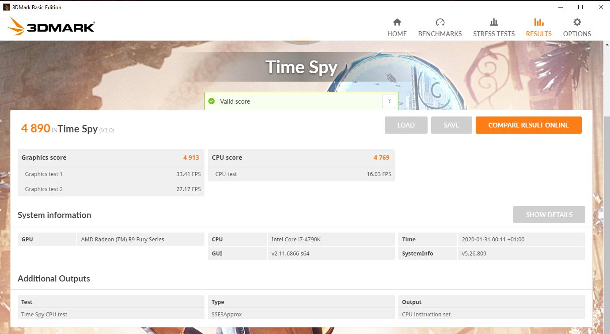Click COMPARE RESULT ONLINE button
Viewport: 610px width, 334px height.
528,125
